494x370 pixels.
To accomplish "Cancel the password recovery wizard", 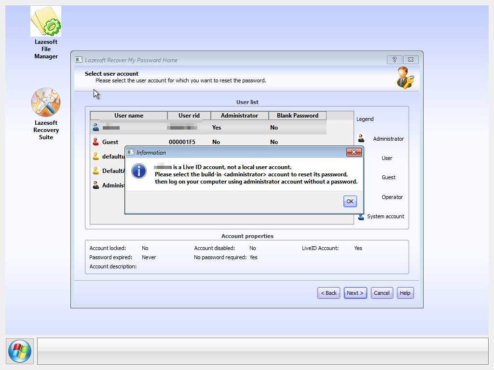I will click(x=382, y=293).
